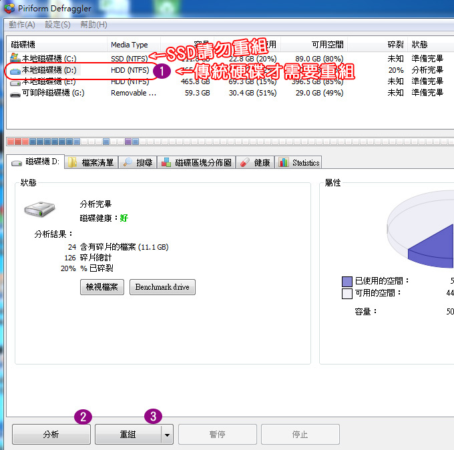Open the 幫助(H) menu
This screenshot has width=454, height=450.
pyautogui.click(x=93, y=25)
